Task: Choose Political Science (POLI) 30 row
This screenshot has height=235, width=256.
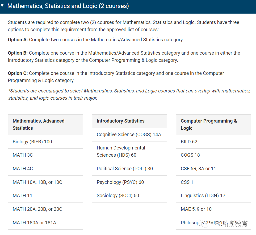Action: click(129, 169)
